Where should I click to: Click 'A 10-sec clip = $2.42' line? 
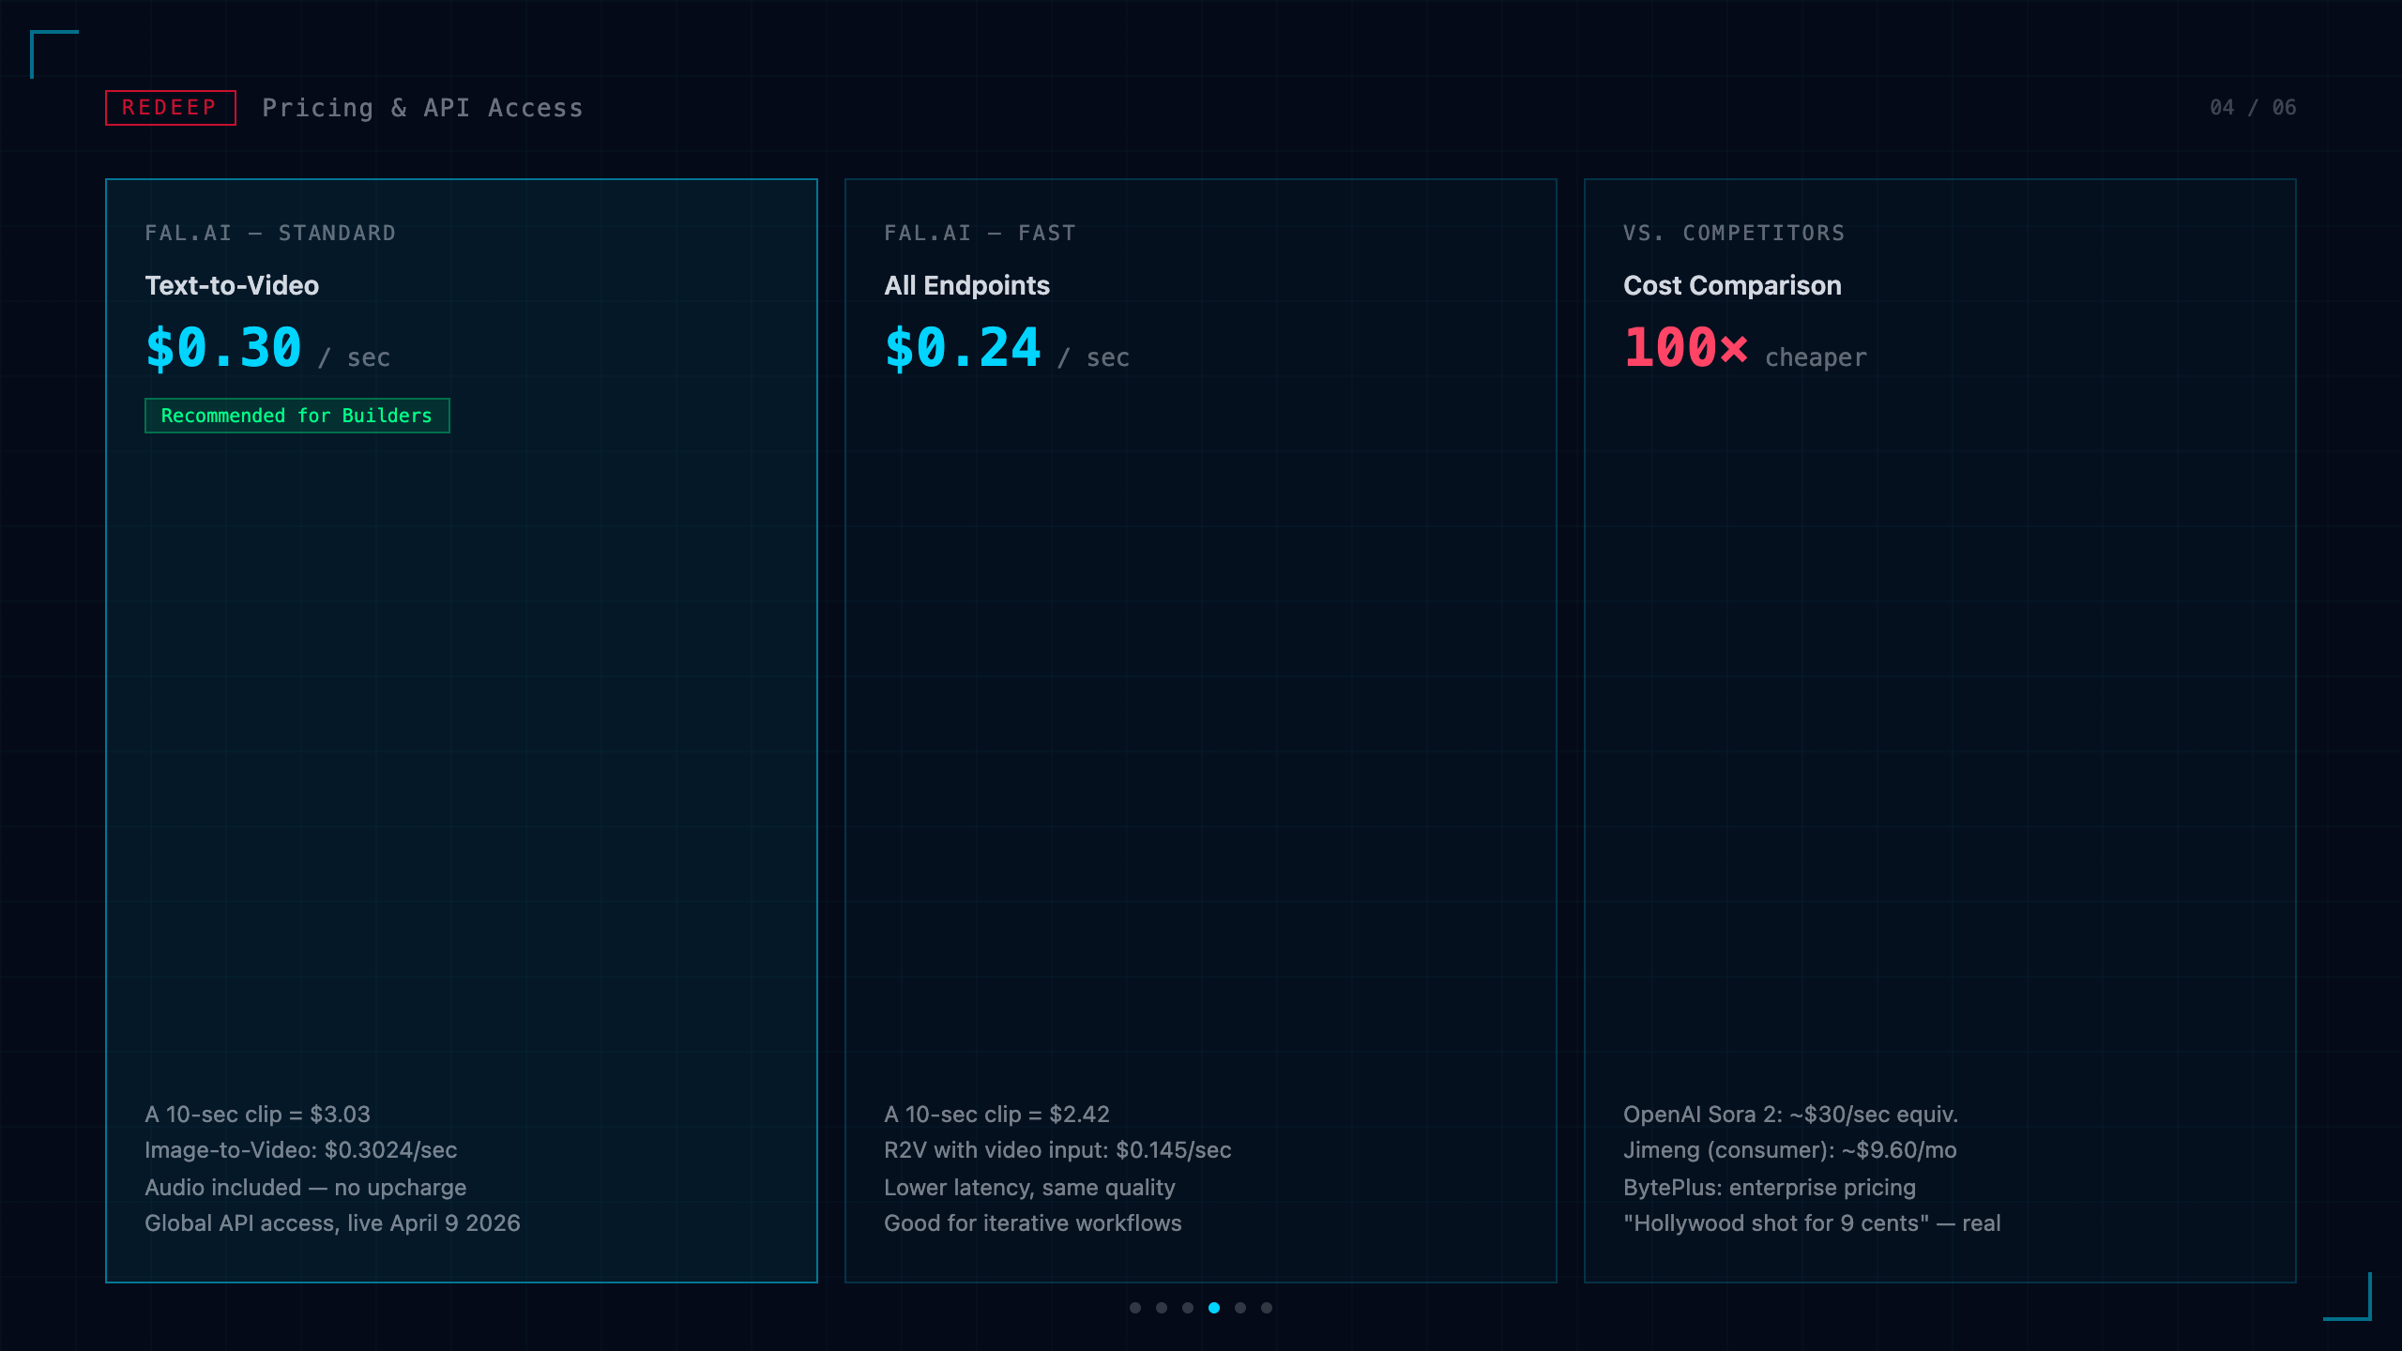996,1115
